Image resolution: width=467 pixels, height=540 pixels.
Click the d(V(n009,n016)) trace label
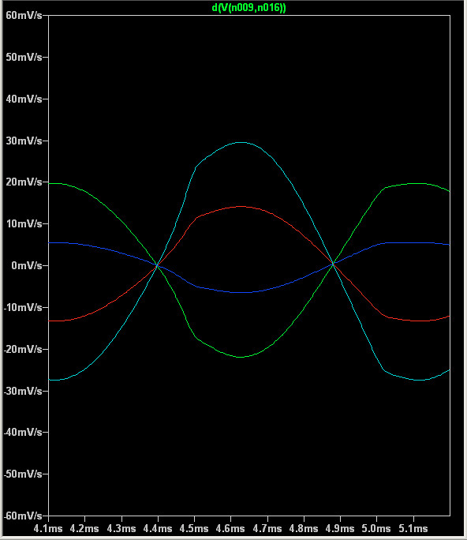point(248,8)
